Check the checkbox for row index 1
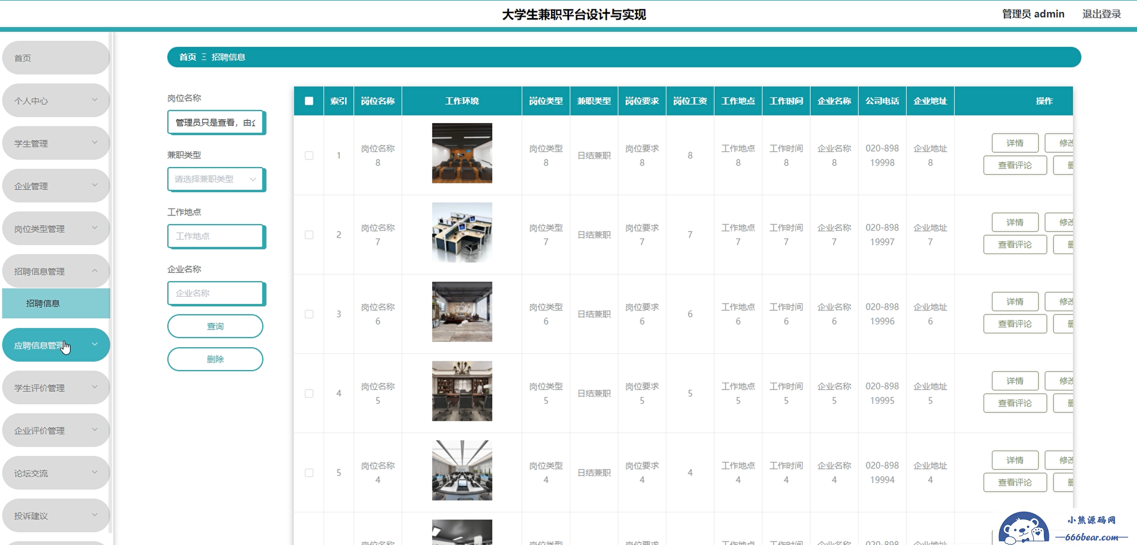The height and width of the screenshot is (545, 1137). [309, 156]
